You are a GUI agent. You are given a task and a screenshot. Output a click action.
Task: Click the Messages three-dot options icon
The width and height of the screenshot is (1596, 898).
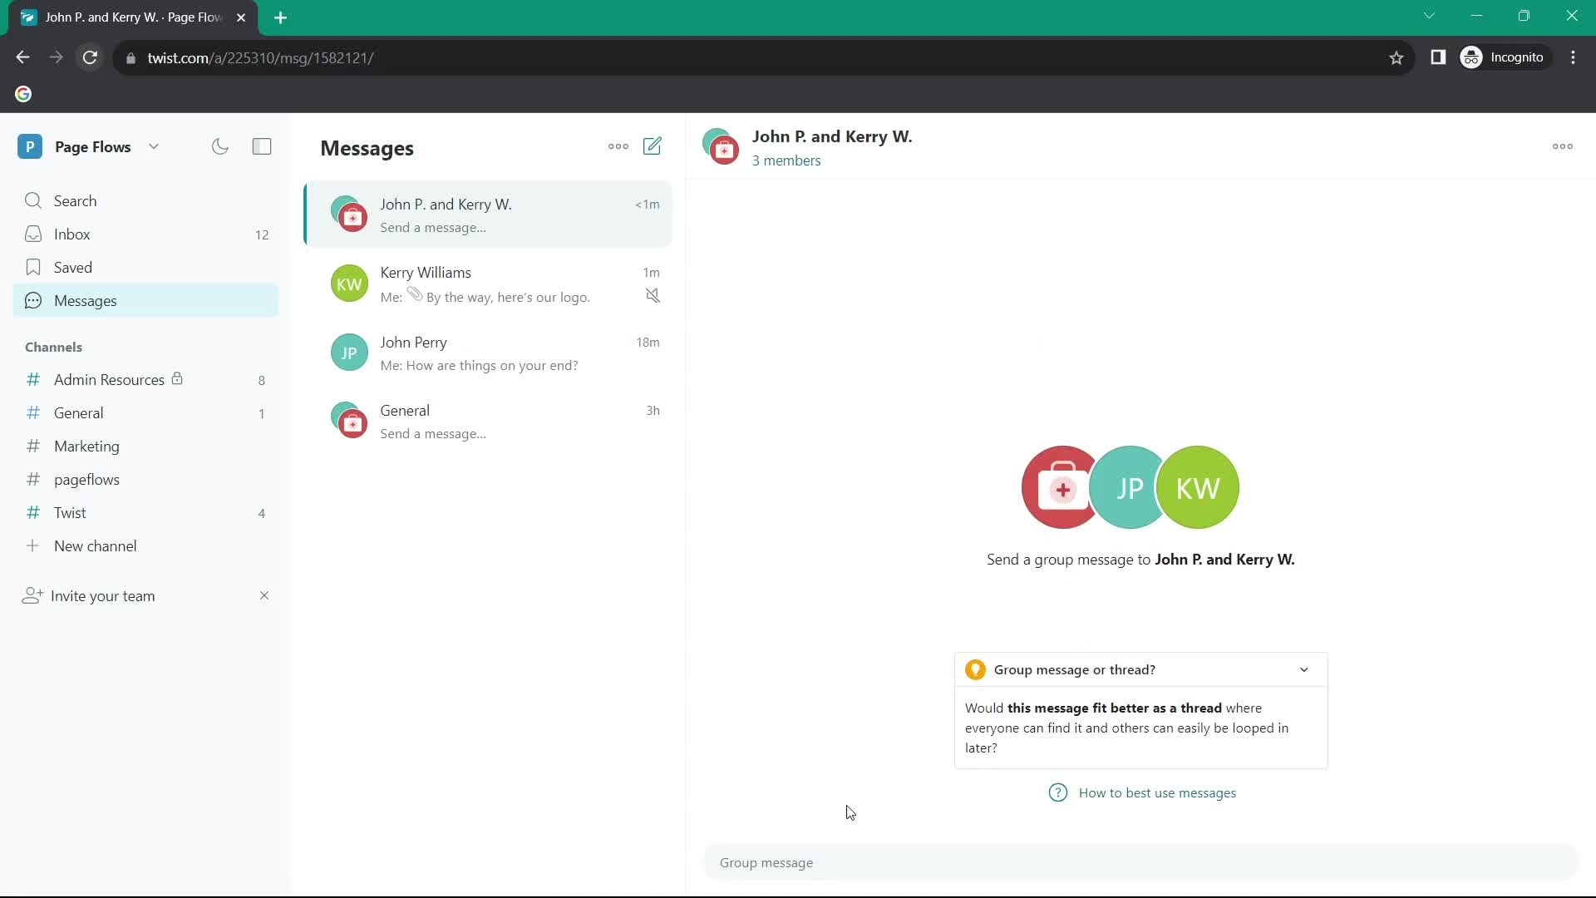click(618, 146)
